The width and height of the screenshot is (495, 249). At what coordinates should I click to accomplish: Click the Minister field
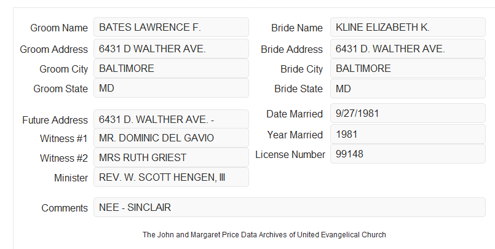(x=171, y=177)
